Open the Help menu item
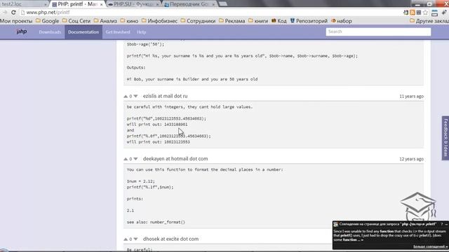 (x=142, y=32)
